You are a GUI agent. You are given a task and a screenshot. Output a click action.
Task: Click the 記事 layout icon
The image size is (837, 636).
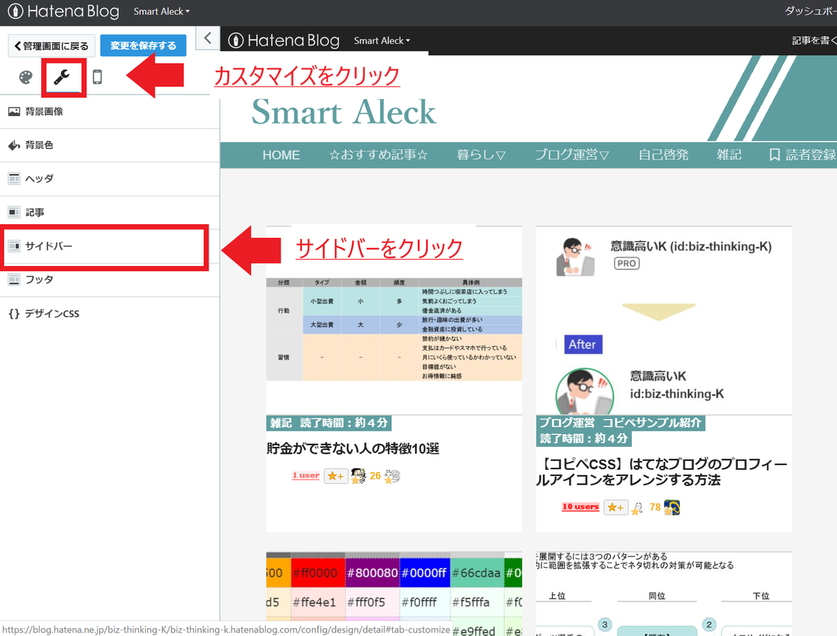14,212
